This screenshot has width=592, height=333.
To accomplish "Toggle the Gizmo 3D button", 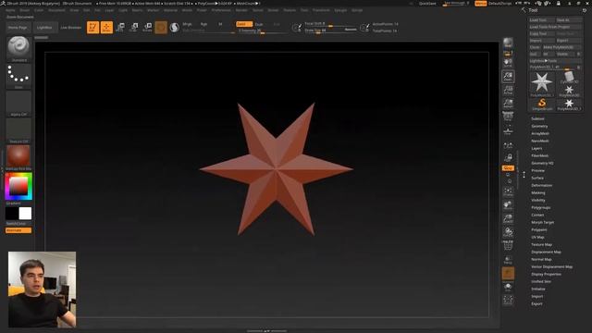I will click(161, 27).
